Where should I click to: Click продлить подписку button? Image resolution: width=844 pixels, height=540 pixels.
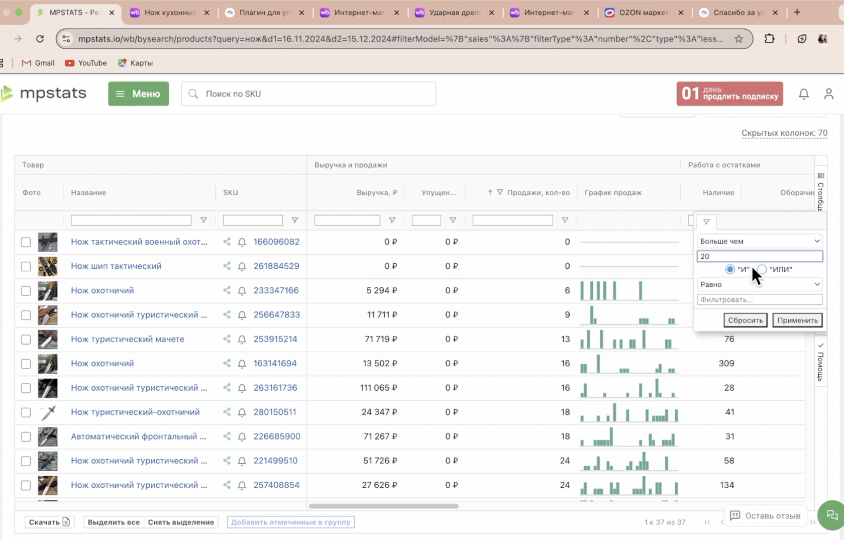729,94
